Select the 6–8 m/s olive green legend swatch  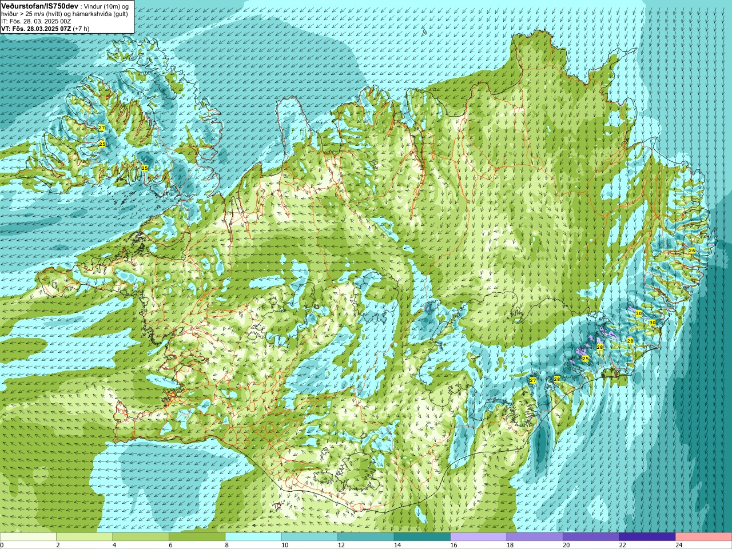click(x=197, y=537)
